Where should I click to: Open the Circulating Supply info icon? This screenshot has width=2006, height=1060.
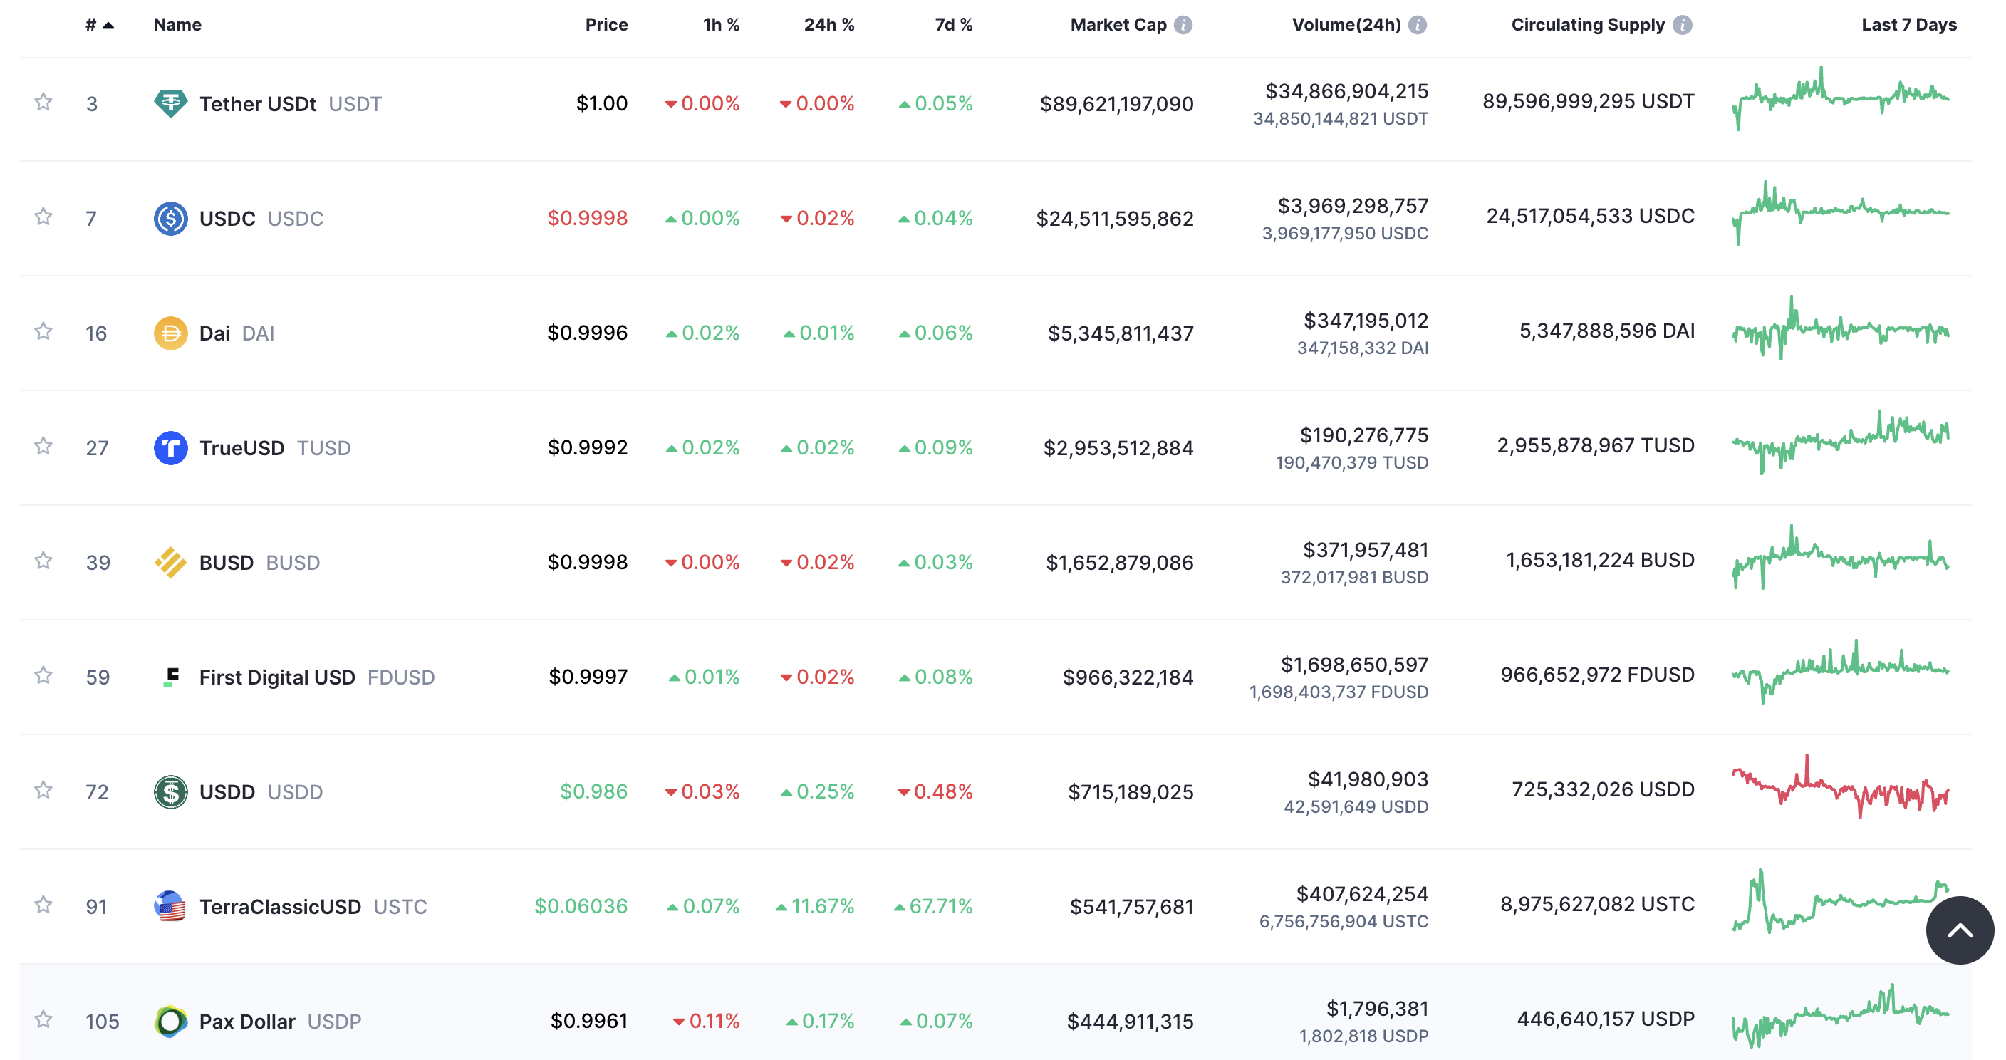1683,25
